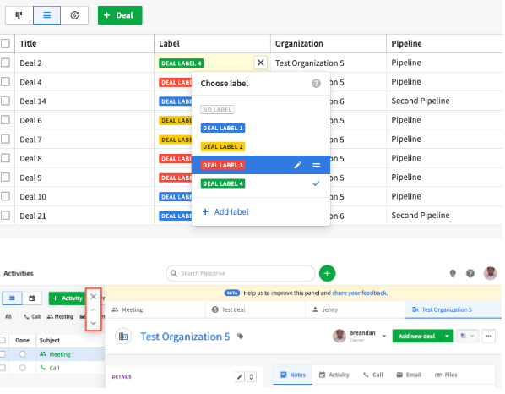Tick the checkbox for Deal 2
Screen dimensions: 505x394
tap(5, 63)
